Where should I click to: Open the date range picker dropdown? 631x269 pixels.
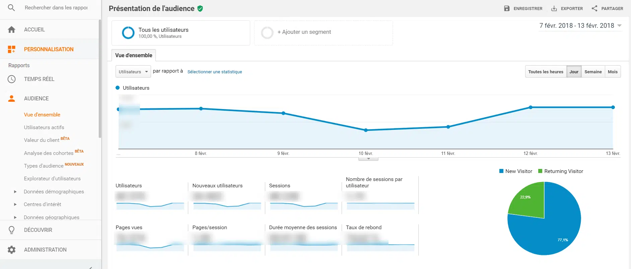coord(619,26)
